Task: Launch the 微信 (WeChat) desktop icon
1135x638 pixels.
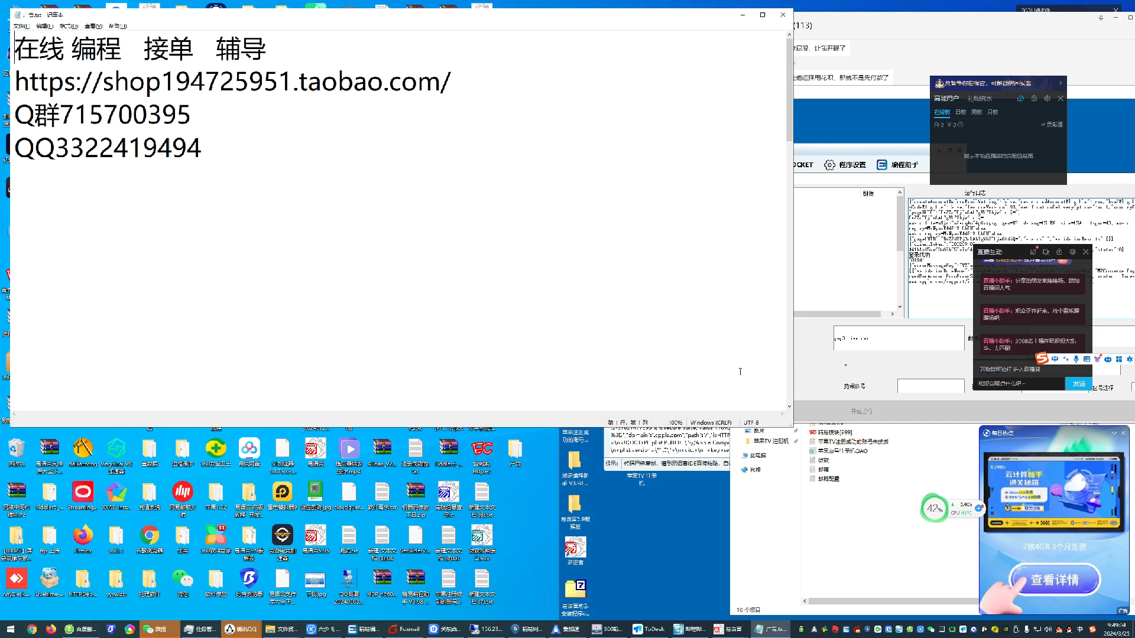Action: tap(182, 579)
